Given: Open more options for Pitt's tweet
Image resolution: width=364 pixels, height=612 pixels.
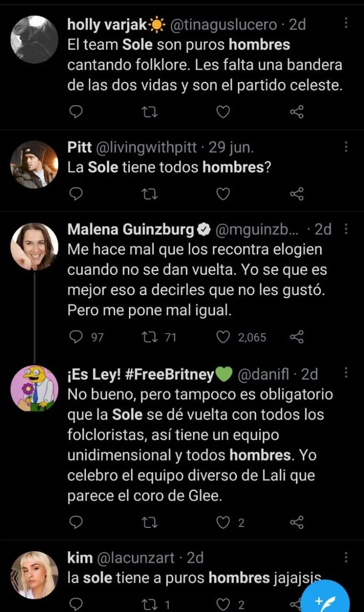Looking at the screenshot, I should click(346, 147).
